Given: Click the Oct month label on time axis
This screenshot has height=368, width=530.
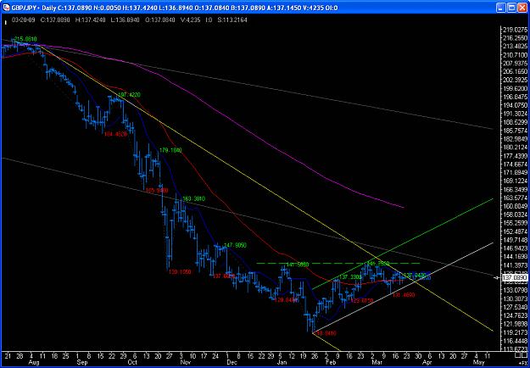Looking at the screenshot, I should (x=134, y=363).
